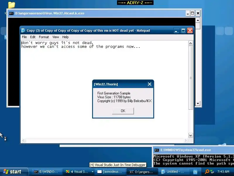This screenshot has width=234, height=176.
Task: Switch to D:\angers... taskbar button
Action: (x=142, y=172)
